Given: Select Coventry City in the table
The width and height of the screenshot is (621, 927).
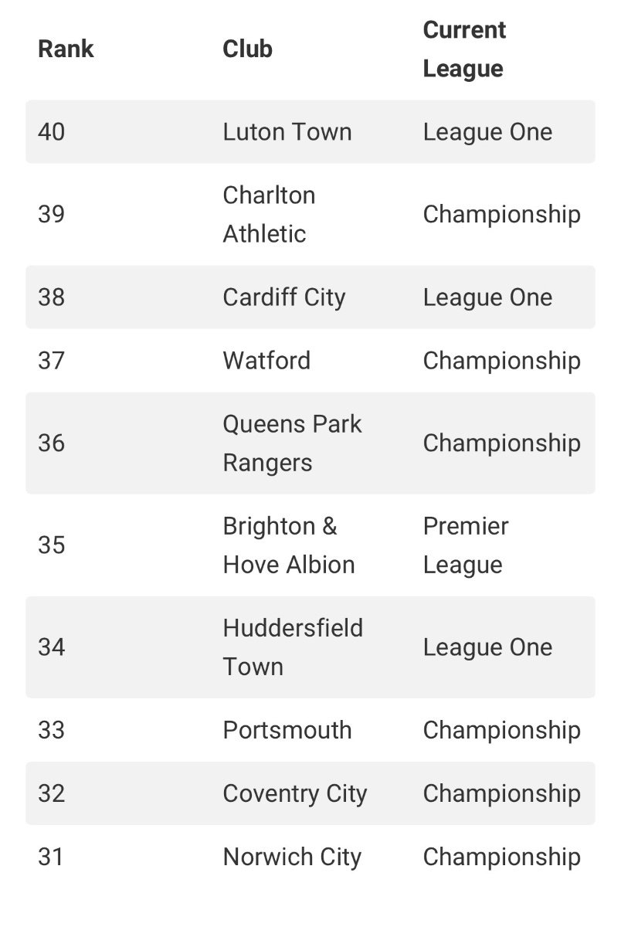Looking at the screenshot, I should pos(294,793).
